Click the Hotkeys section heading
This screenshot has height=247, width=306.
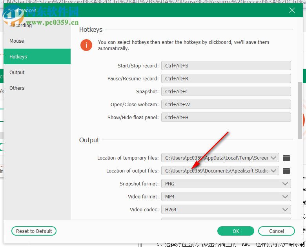click(x=91, y=29)
